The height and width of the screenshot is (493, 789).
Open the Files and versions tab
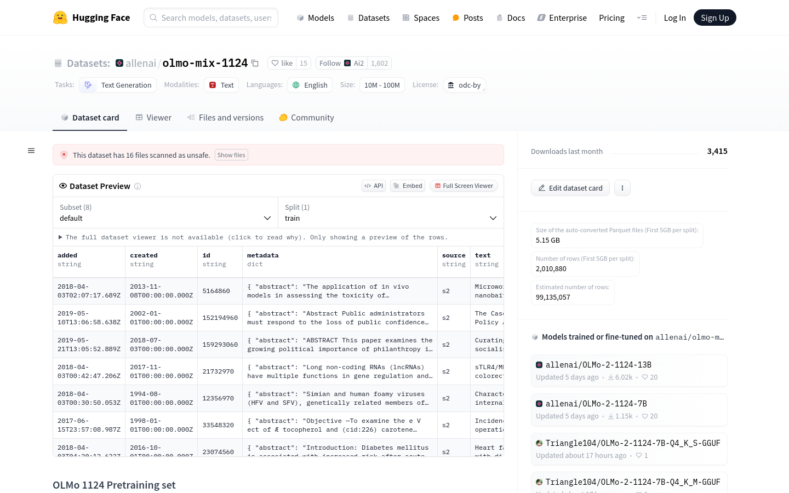click(x=225, y=118)
